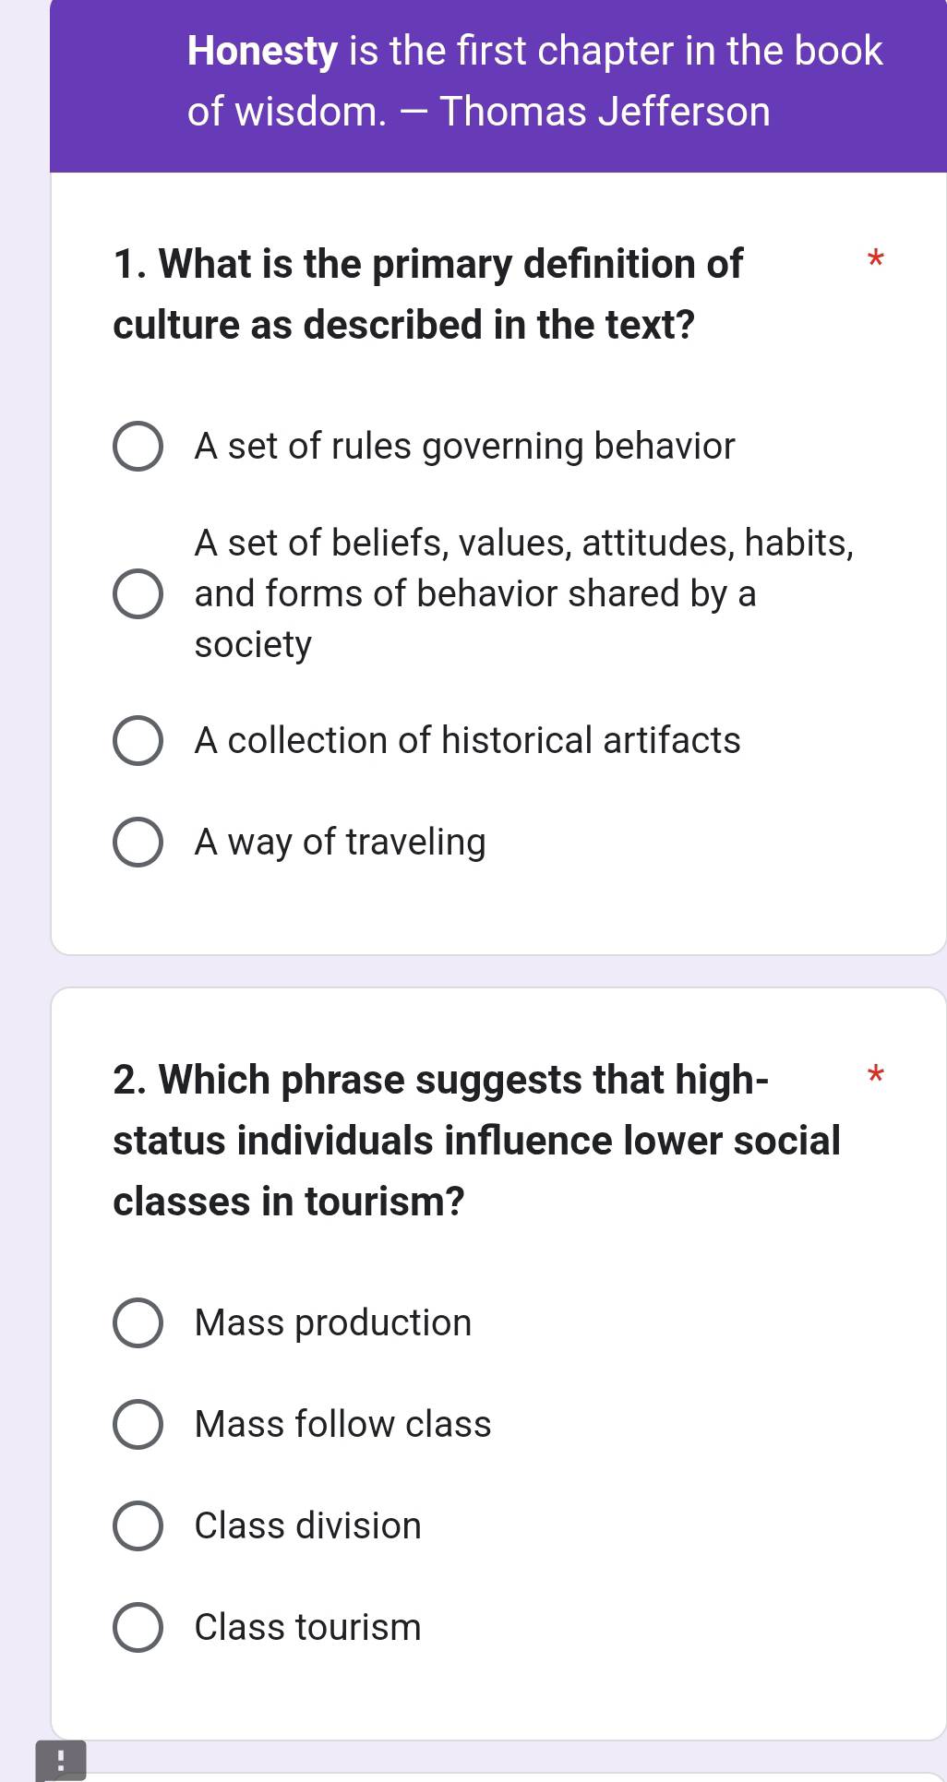Image resolution: width=947 pixels, height=1782 pixels.
Task: Click question 1 title about culture definition
Action: (x=428, y=294)
